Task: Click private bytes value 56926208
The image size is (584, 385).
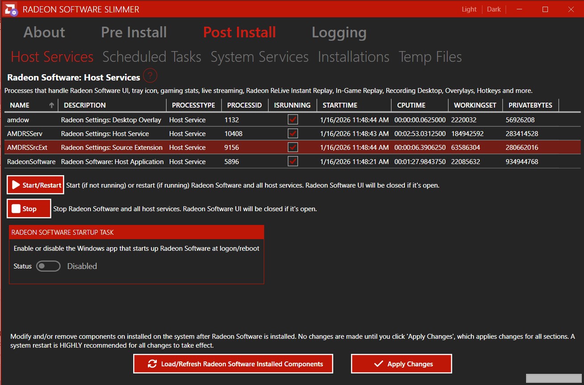Action: pos(520,120)
